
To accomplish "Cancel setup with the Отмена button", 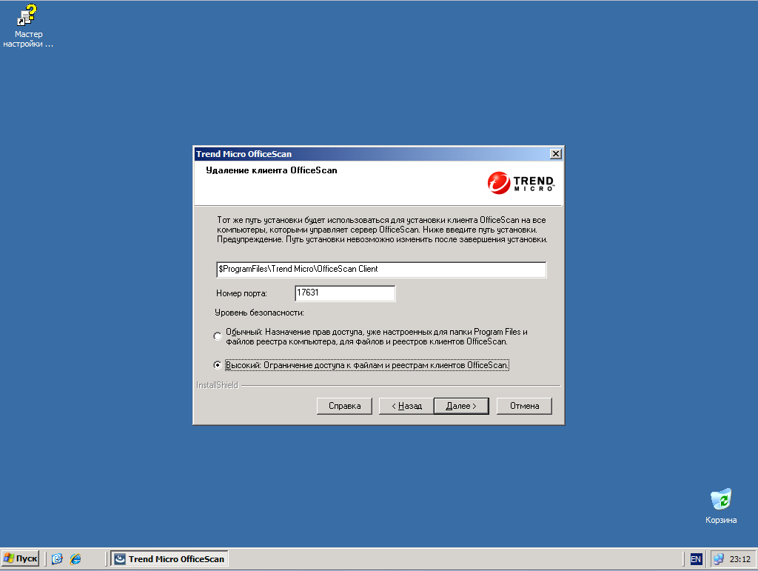I will click(x=525, y=406).
